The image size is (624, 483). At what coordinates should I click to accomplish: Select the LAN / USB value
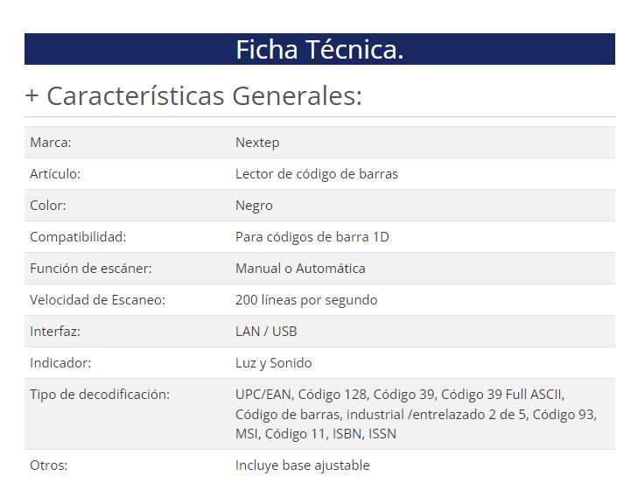266,331
